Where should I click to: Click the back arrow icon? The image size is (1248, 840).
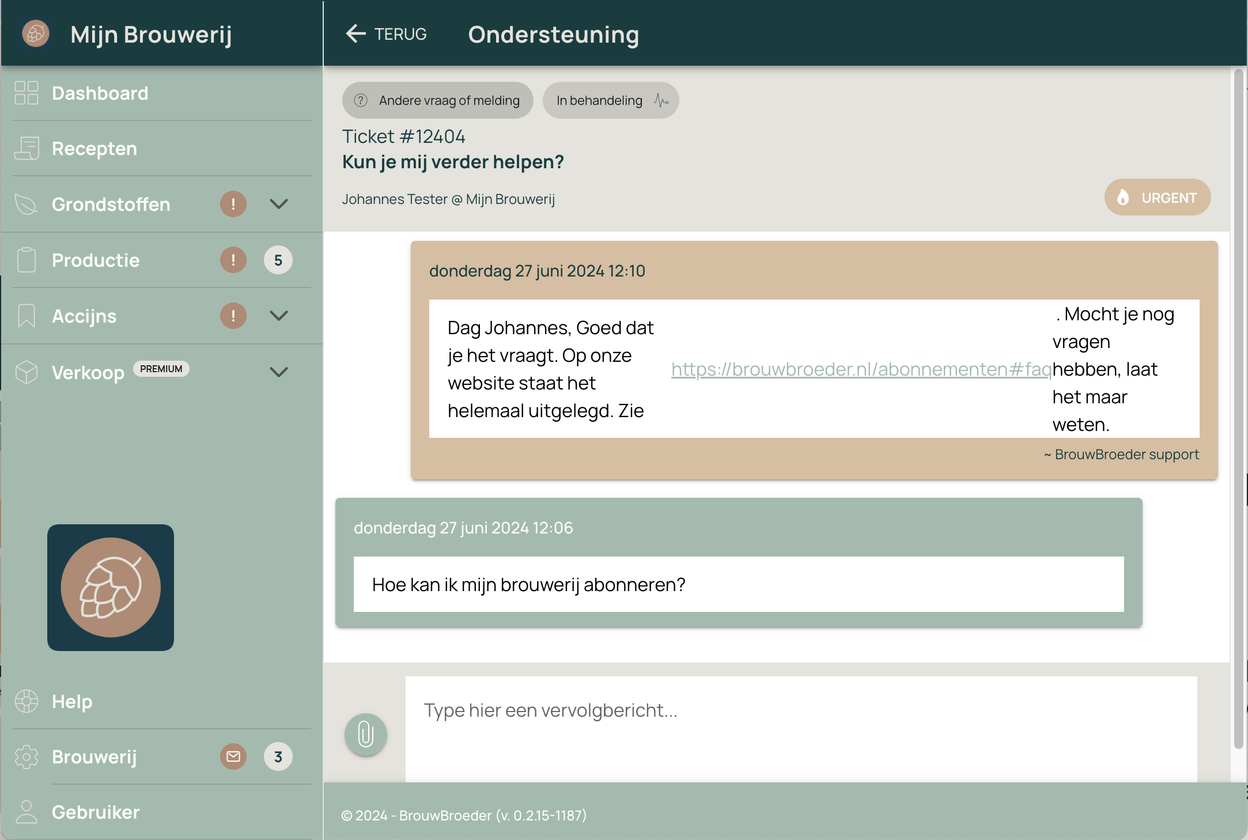[x=356, y=33]
